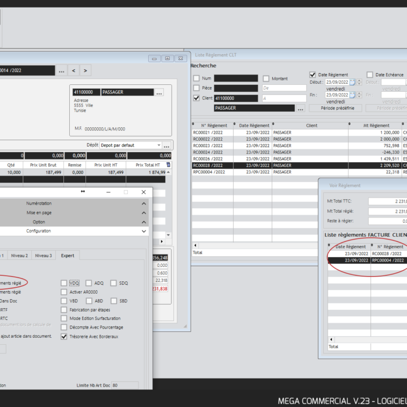Image resolution: width=407 pixels, height=407 pixels.
Task: Select payment row RPC00004 /2022 in Liste Règlement
Action: (x=299, y=172)
